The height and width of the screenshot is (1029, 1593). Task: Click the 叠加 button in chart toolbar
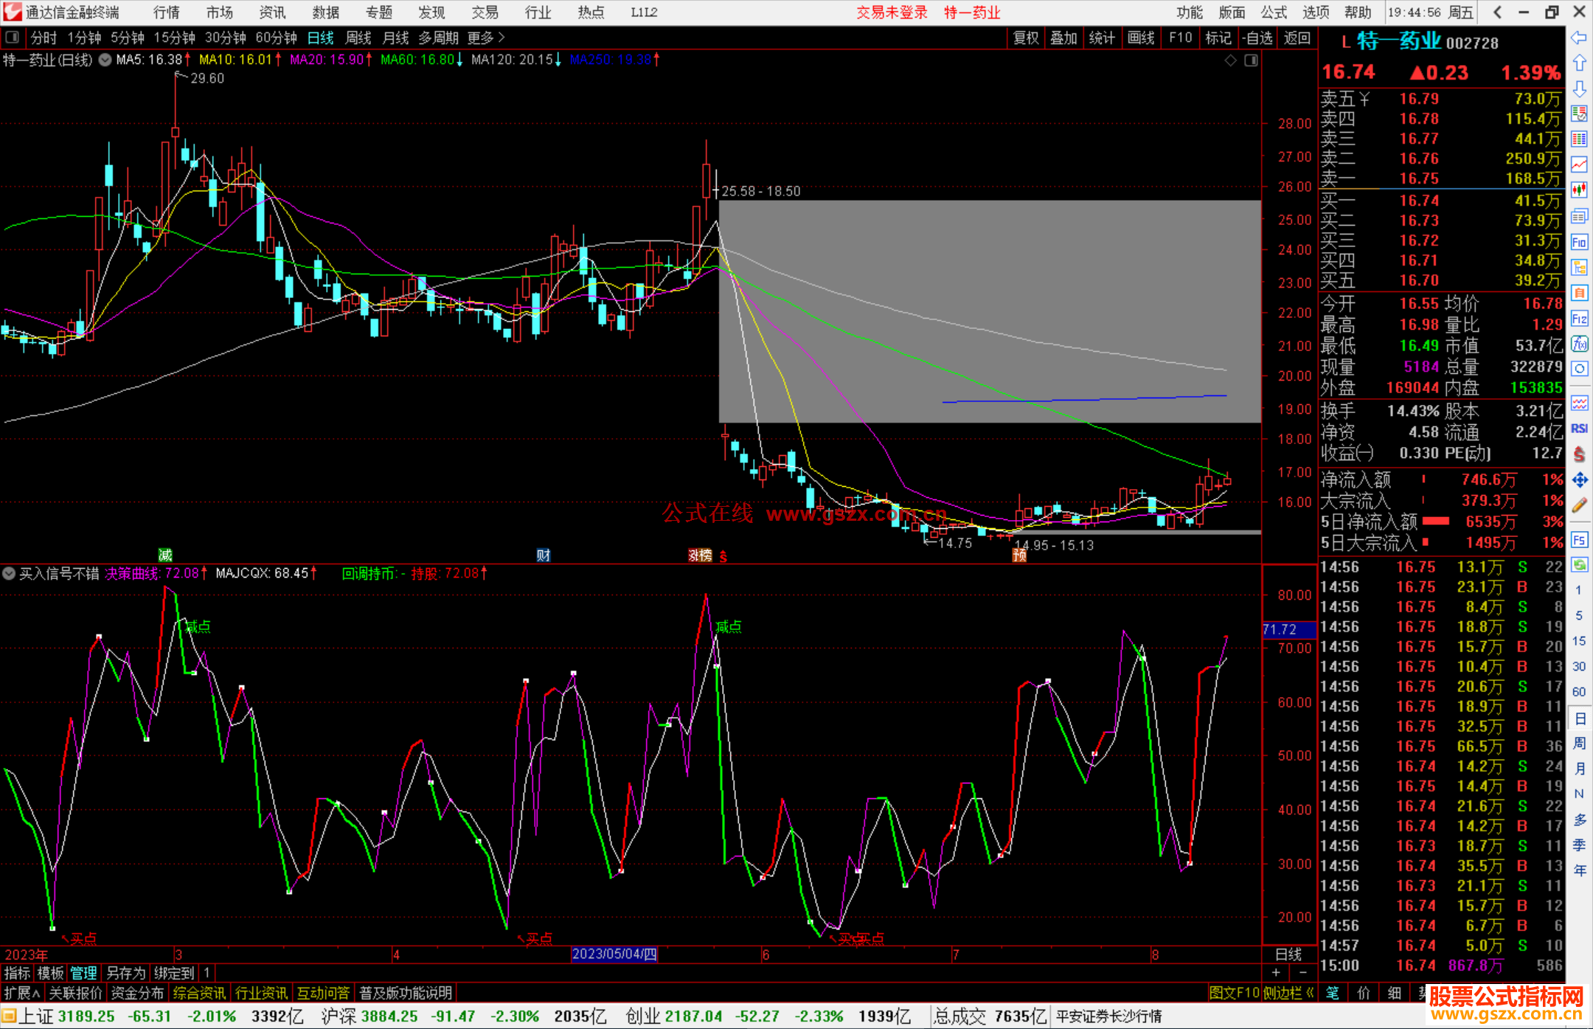[x=1063, y=37]
